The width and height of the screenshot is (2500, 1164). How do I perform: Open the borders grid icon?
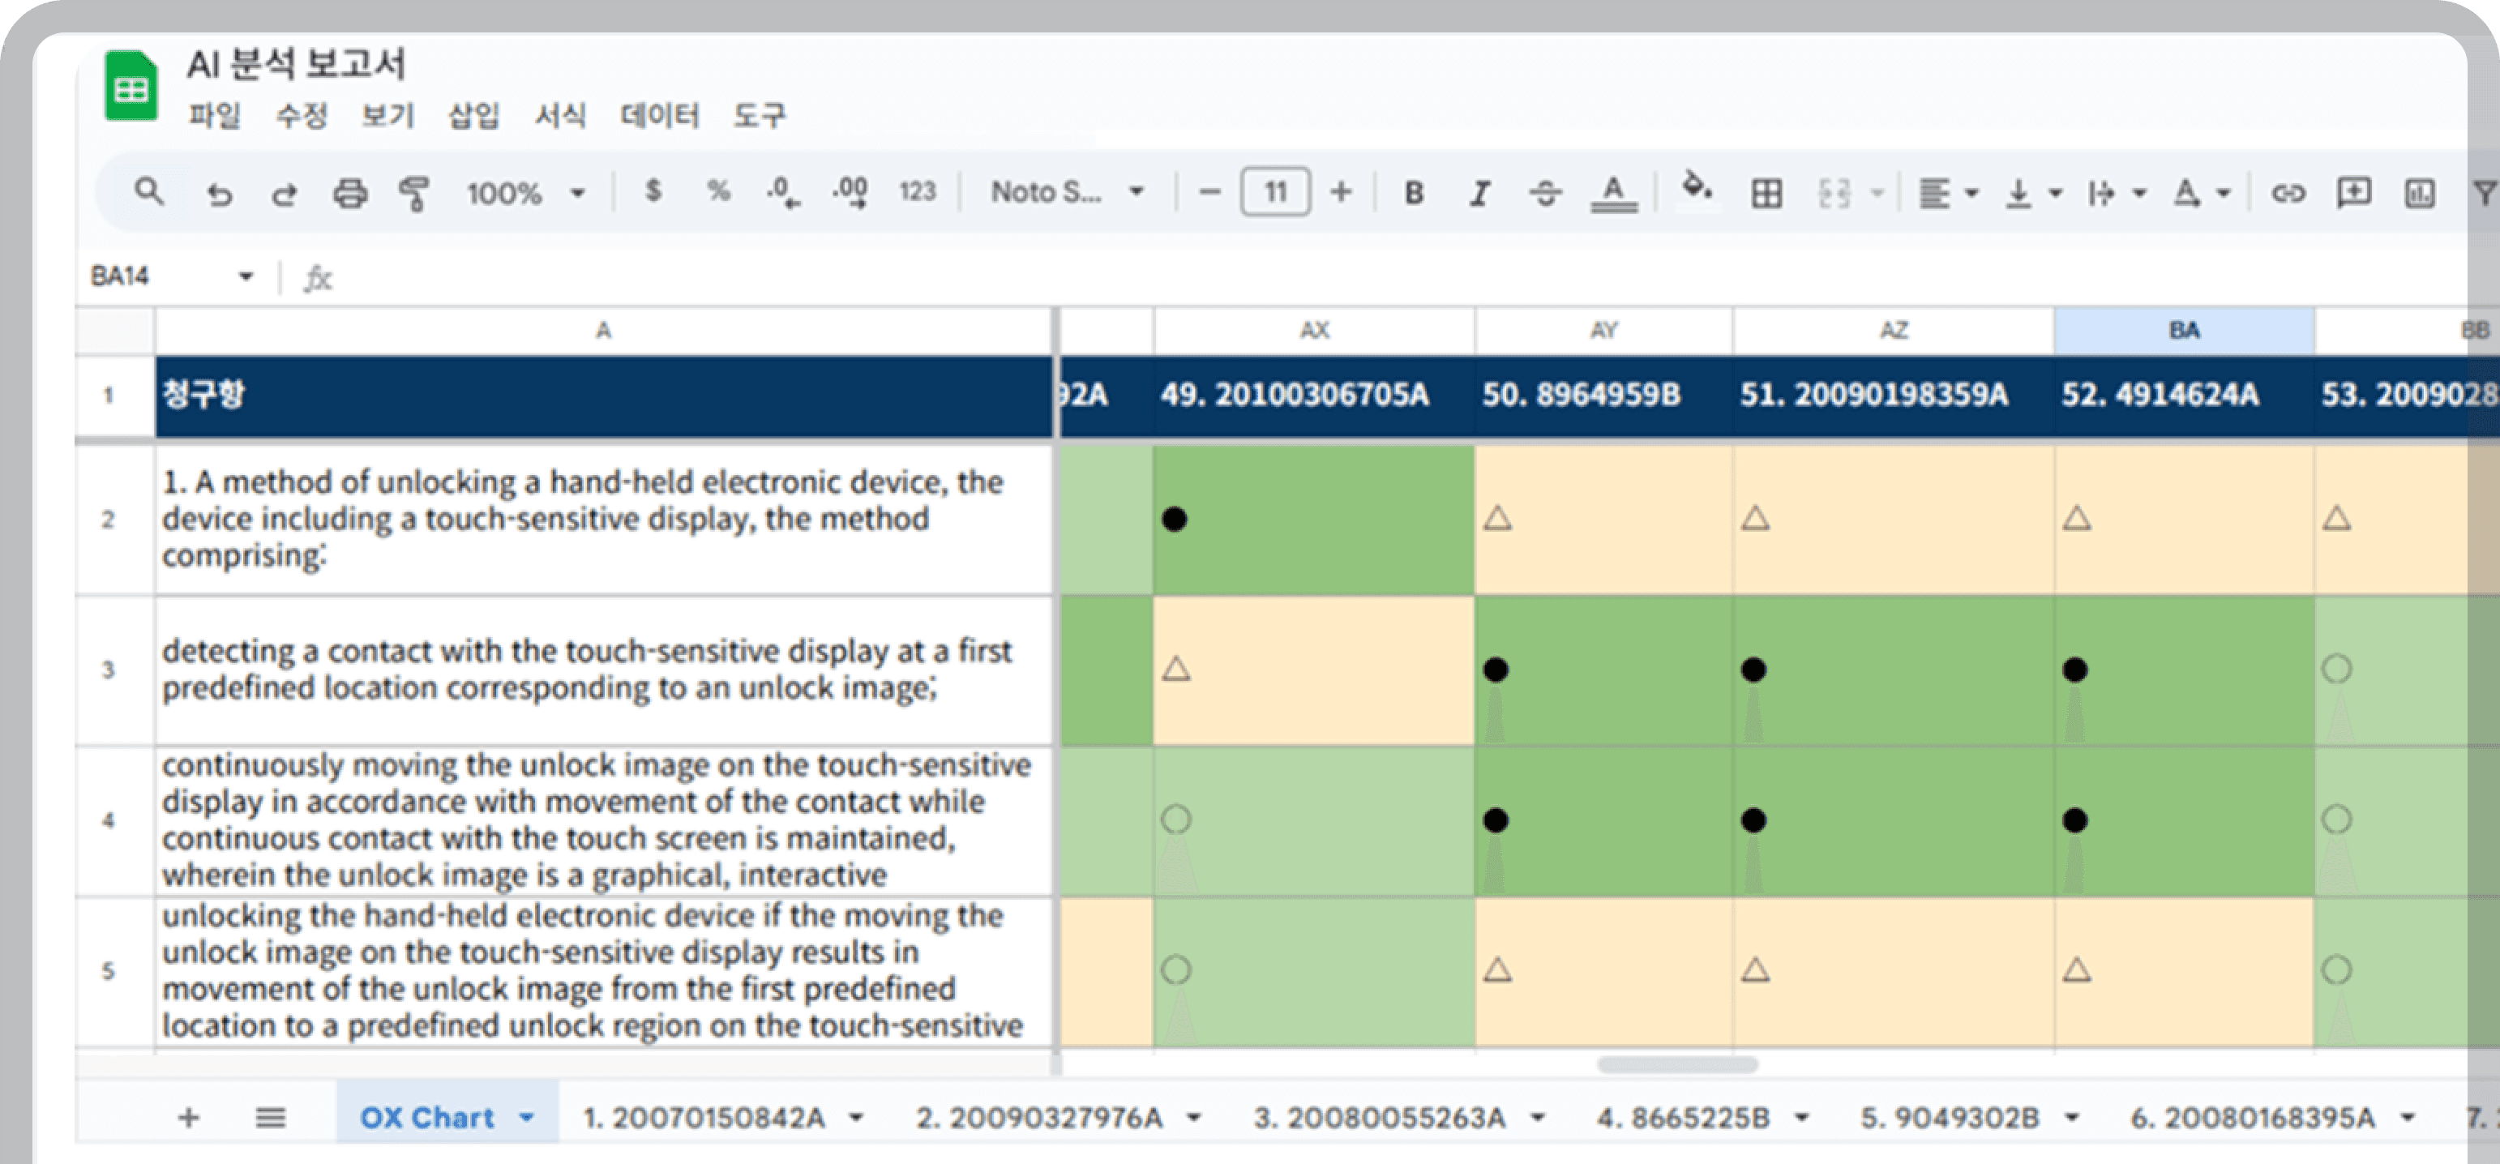pyautogui.click(x=1766, y=193)
